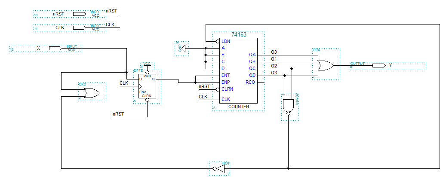The width and height of the screenshot is (443, 177).
Task: Click the junction dot on the ENP wire
Action: pyautogui.click(x=195, y=82)
